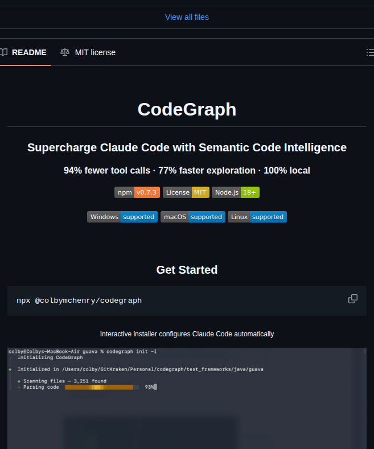Click the Parsing code progress bar
The image size is (374, 449).
point(102,387)
